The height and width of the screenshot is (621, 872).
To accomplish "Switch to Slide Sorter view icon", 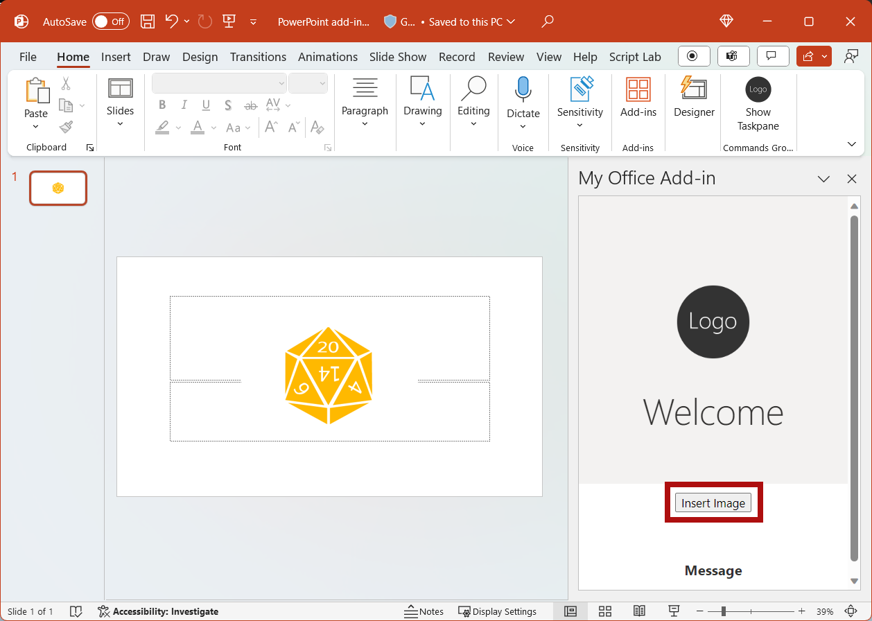I will point(605,611).
